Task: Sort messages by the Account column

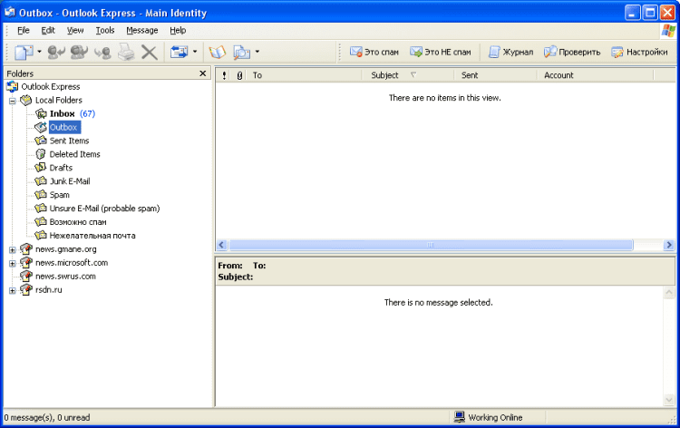Action: pyautogui.click(x=595, y=75)
